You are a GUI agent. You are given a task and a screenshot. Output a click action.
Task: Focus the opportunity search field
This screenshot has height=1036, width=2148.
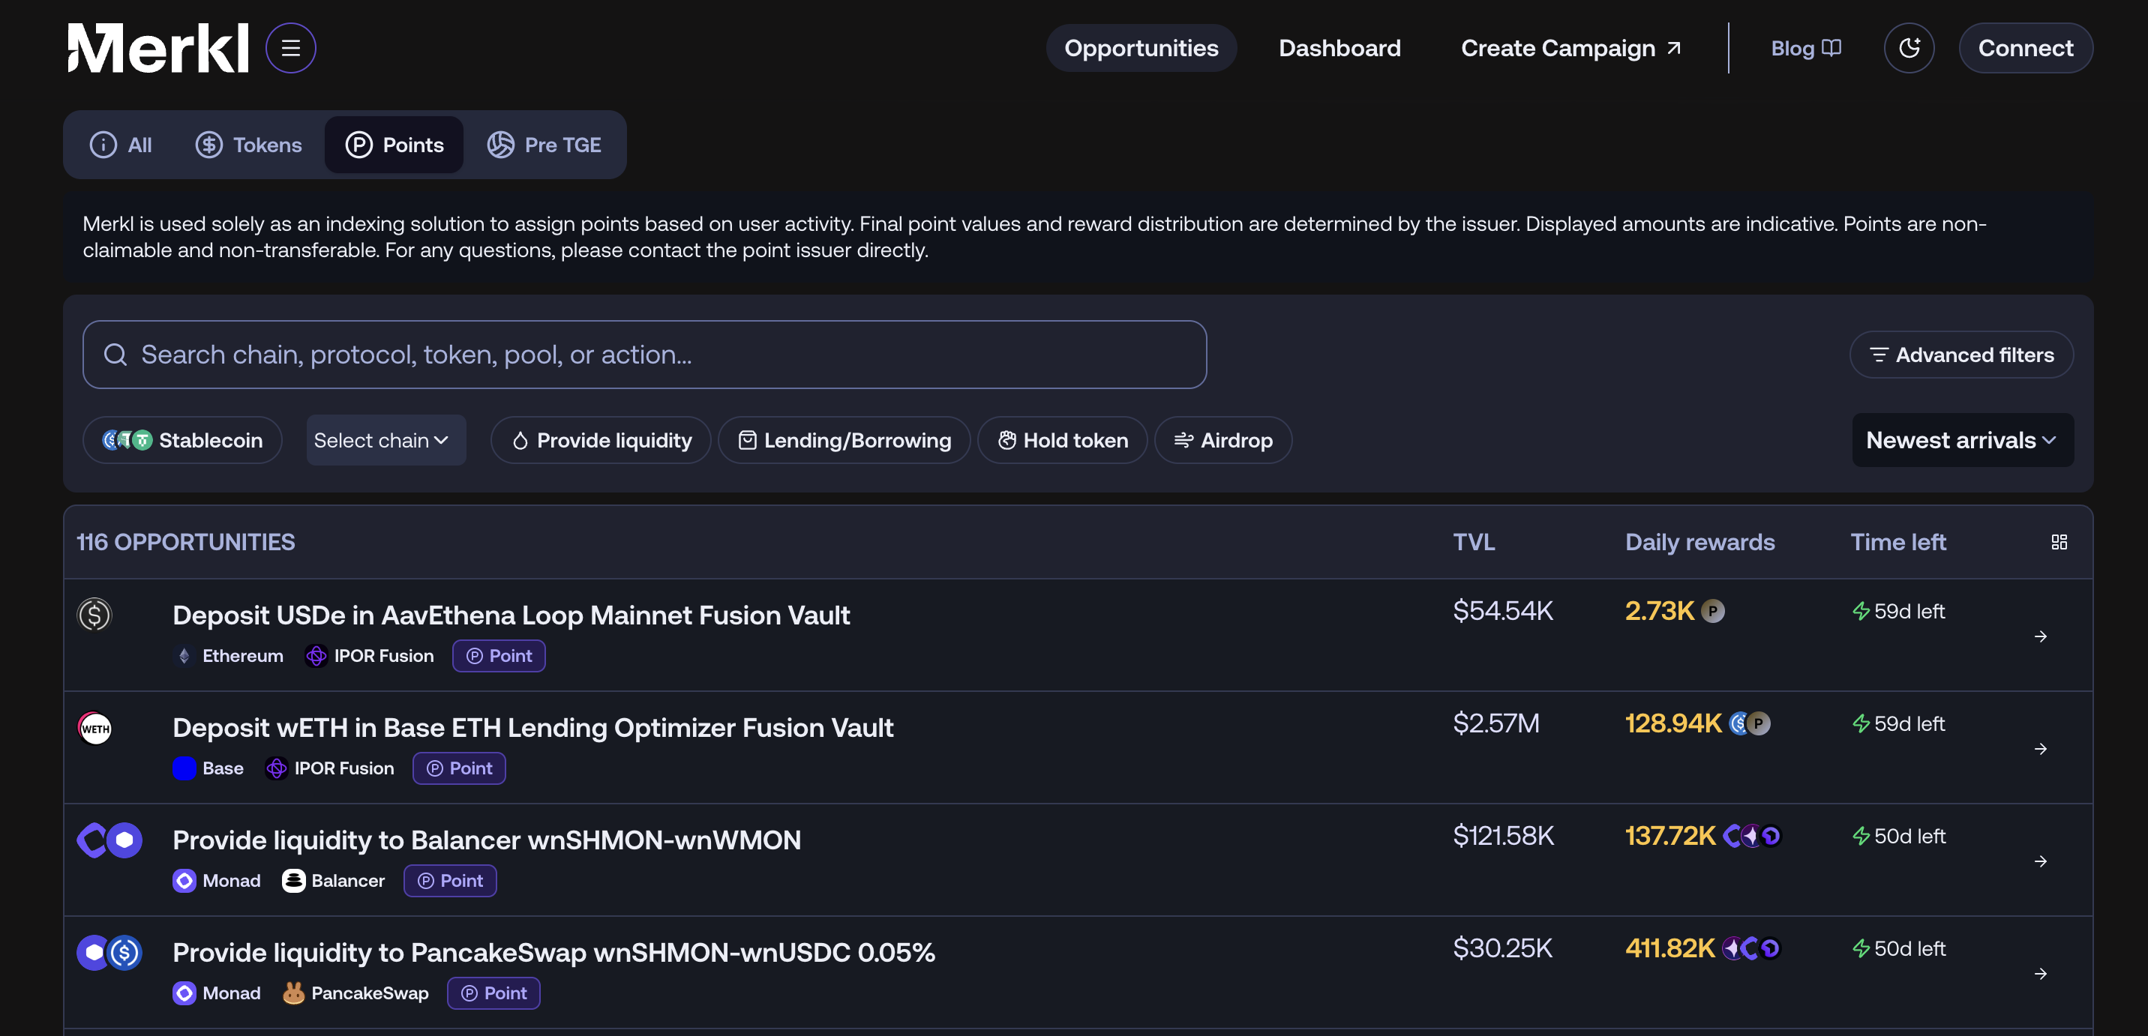[644, 355]
